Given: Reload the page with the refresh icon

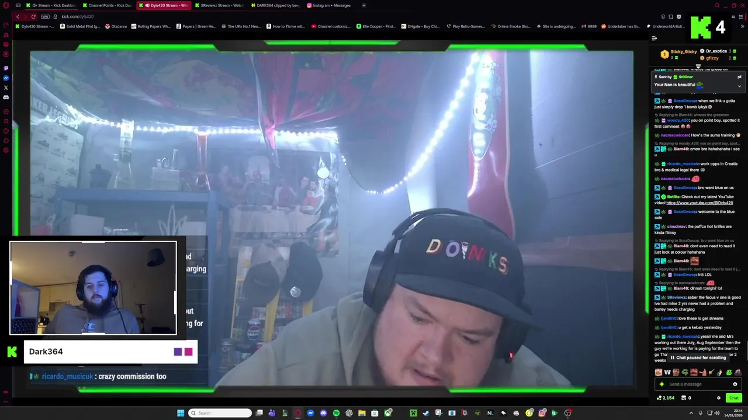Looking at the screenshot, I should pyautogui.click(x=33, y=16).
